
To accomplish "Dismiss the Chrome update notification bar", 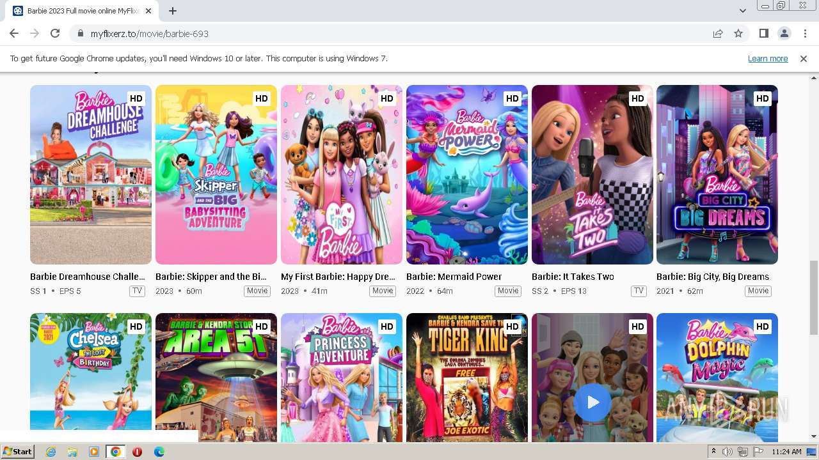I will [804, 58].
